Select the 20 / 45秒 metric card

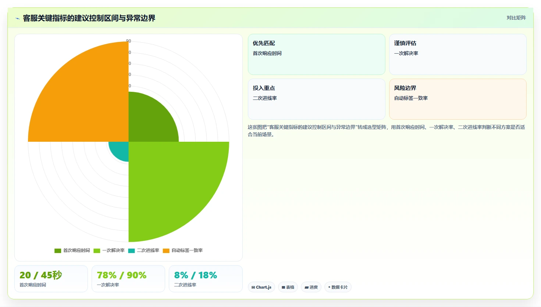point(51,279)
